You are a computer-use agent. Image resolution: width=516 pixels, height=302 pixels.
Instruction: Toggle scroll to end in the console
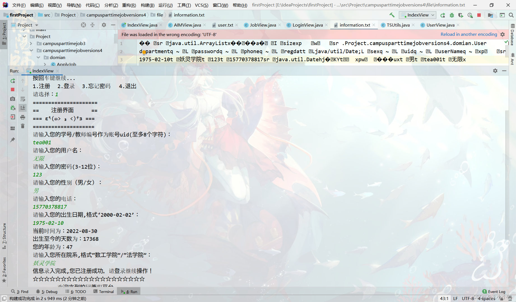[23, 108]
